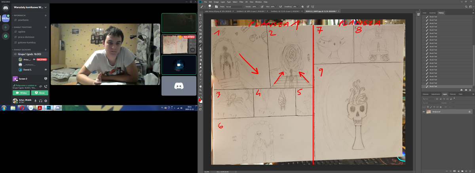This screenshot has height=173, width=475.
Task: Toggle the Background layer lock icon
Action: (469, 112)
